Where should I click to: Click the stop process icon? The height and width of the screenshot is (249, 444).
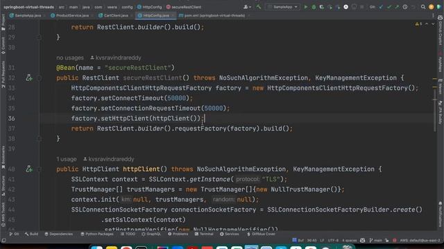362,7
